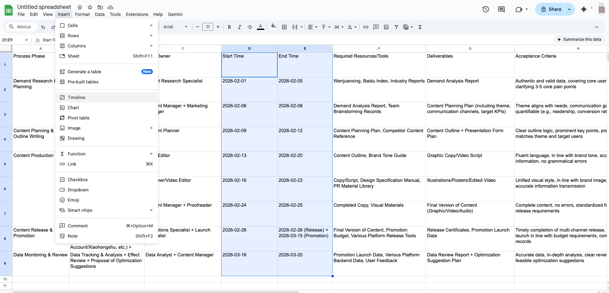Open the table views dropdown
The height and width of the screenshot is (293, 609).
(x=408, y=27)
